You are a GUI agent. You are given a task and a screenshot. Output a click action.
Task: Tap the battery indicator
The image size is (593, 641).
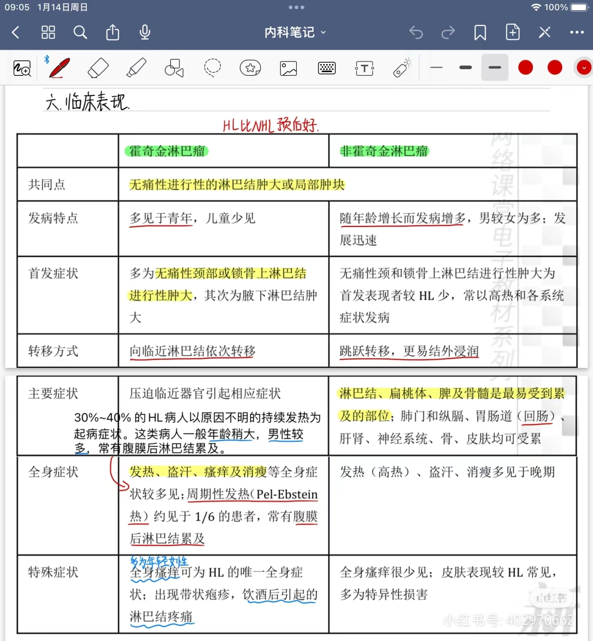pos(580,7)
